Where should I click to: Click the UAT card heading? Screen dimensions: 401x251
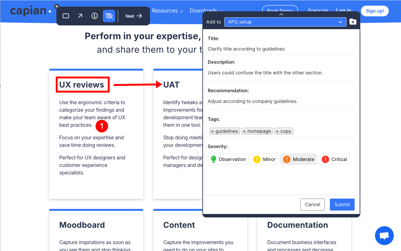click(171, 85)
